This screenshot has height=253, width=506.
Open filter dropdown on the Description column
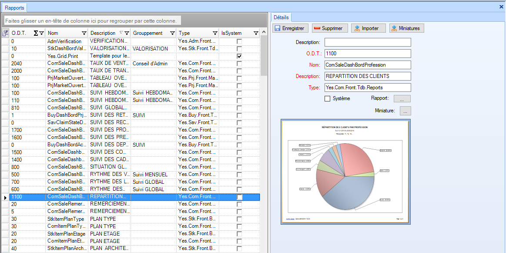127,33
